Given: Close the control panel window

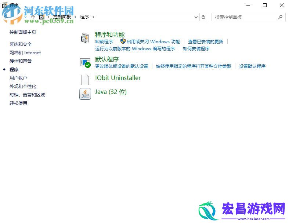Looking at the screenshot, I should tap(281, 5).
